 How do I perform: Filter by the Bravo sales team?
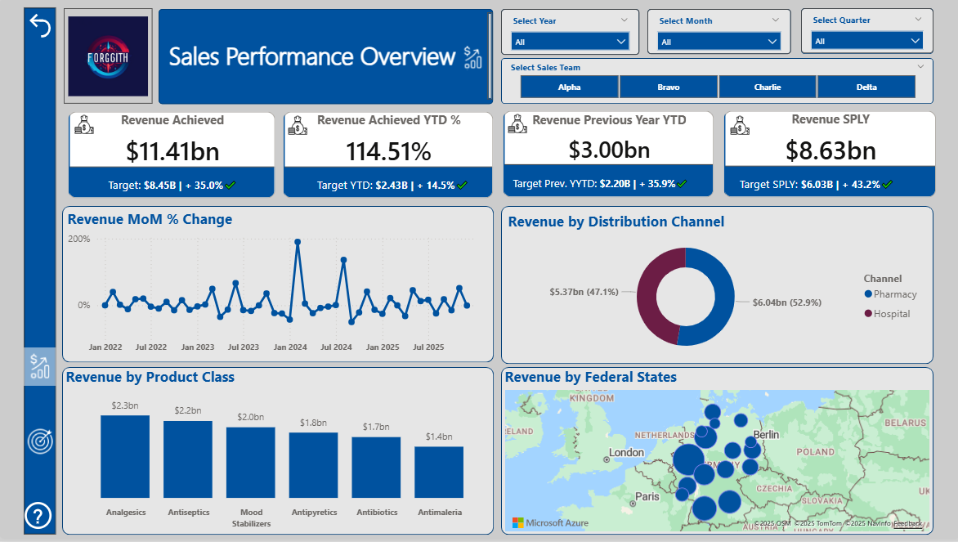(669, 87)
